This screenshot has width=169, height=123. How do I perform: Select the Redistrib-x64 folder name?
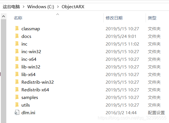[35, 90]
